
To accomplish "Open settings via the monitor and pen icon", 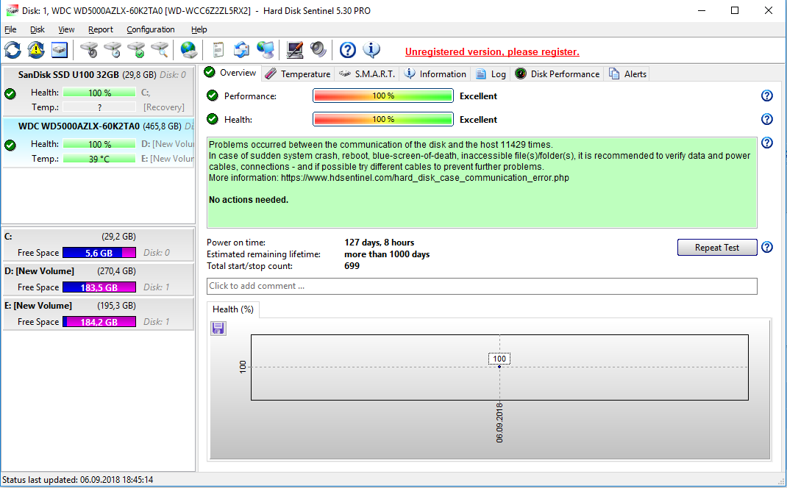I will tap(294, 50).
